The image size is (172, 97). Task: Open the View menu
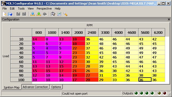coord(31,9)
